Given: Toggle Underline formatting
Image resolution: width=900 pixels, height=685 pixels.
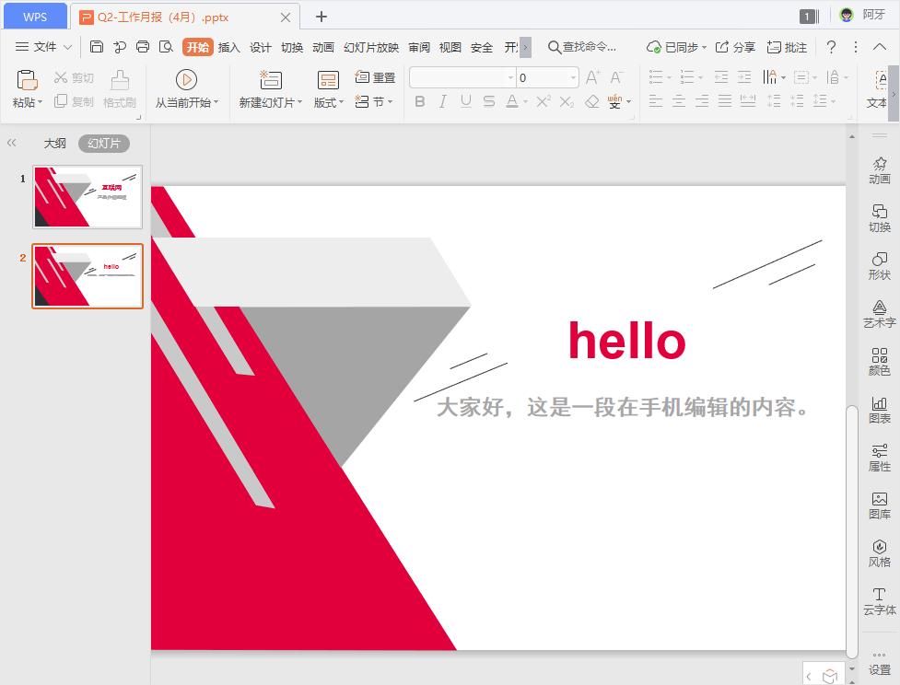Looking at the screenshot, I should tap(465, 101).
